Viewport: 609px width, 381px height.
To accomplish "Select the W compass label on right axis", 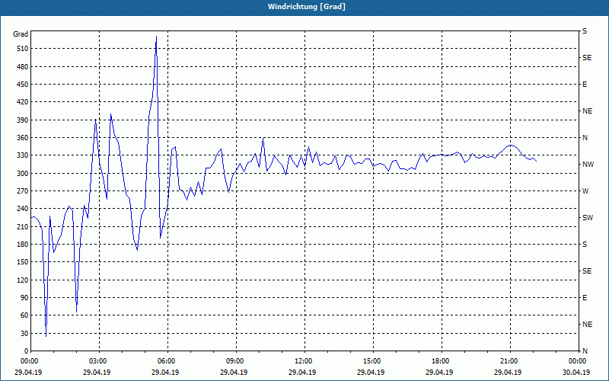I will point(585,191).
